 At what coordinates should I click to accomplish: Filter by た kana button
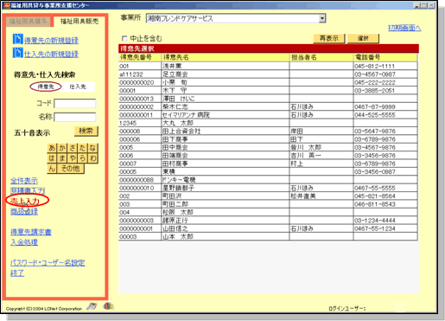(x=83, y=148)
